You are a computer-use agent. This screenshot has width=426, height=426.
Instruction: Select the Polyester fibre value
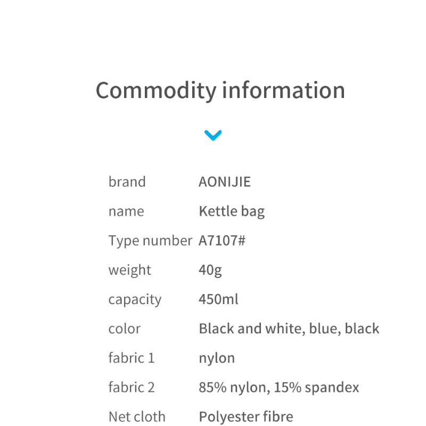[246, 417]
